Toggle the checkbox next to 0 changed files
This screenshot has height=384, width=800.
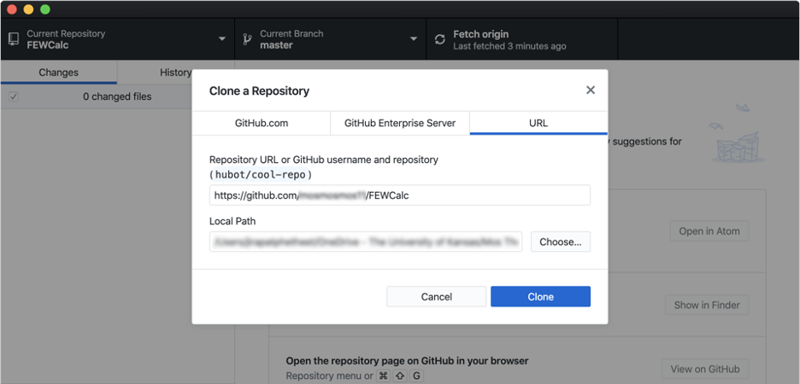pyautogui.click(x=14, y=96)
